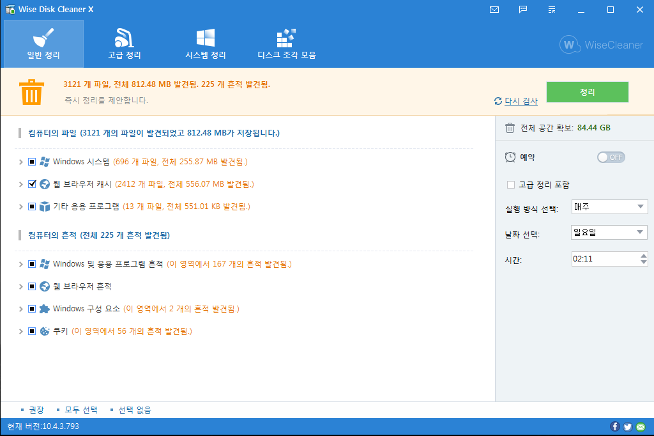Switch to the 시스템 정리 tab

point(206,44)
